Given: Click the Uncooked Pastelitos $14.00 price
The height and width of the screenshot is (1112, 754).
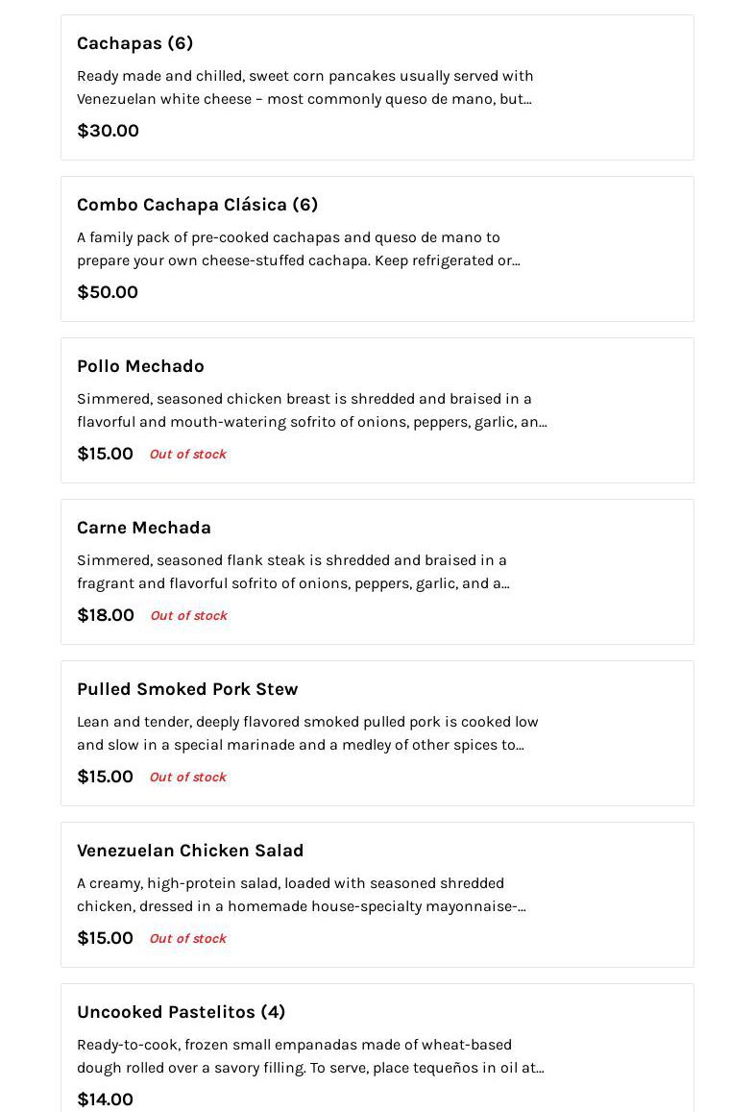Looking at the screenshot, I should click(105, 1100).
